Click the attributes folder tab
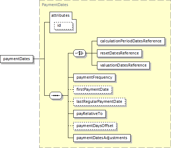 [61, 16]
